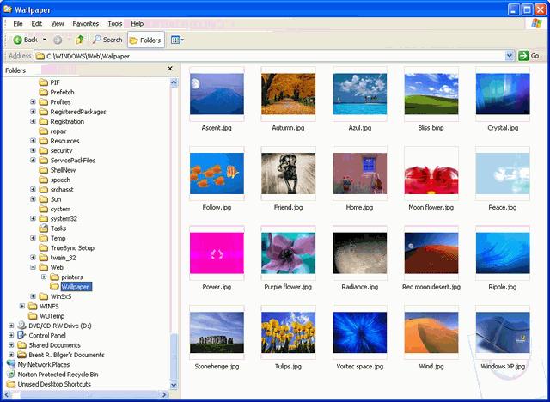Open the Help menu
Viewport: 550px width, 402px height.
[x=137, y=24]
